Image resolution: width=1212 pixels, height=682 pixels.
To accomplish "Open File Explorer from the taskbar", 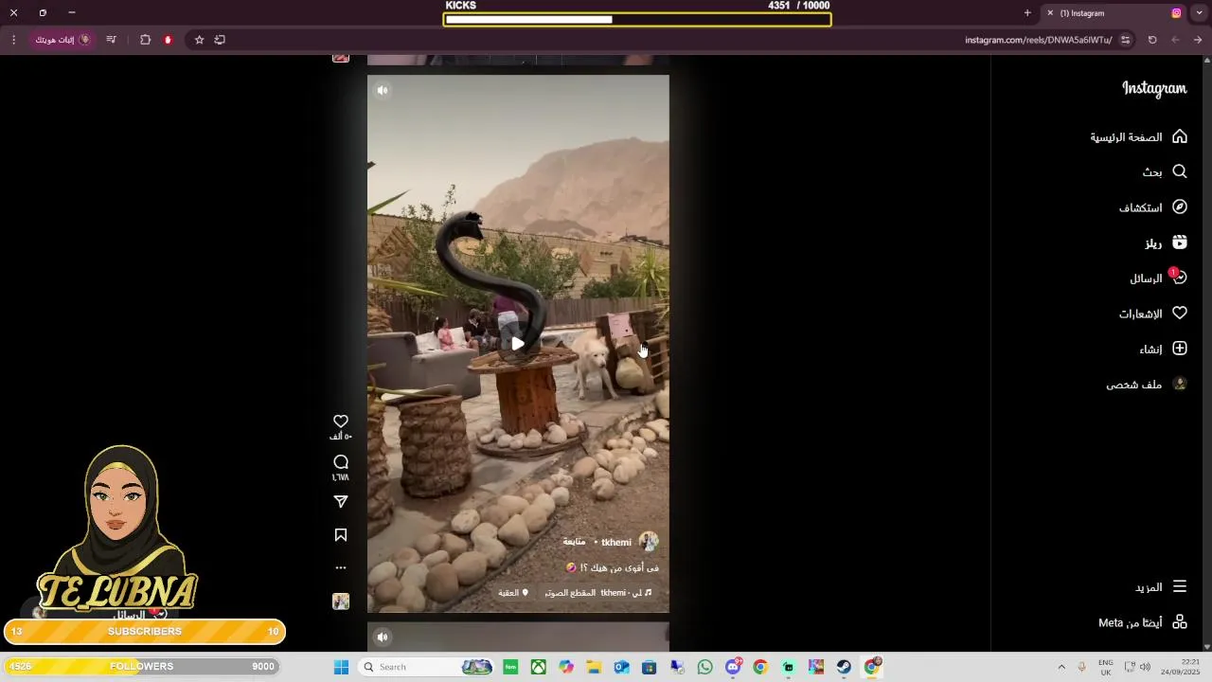I will [x=594, y=667].
